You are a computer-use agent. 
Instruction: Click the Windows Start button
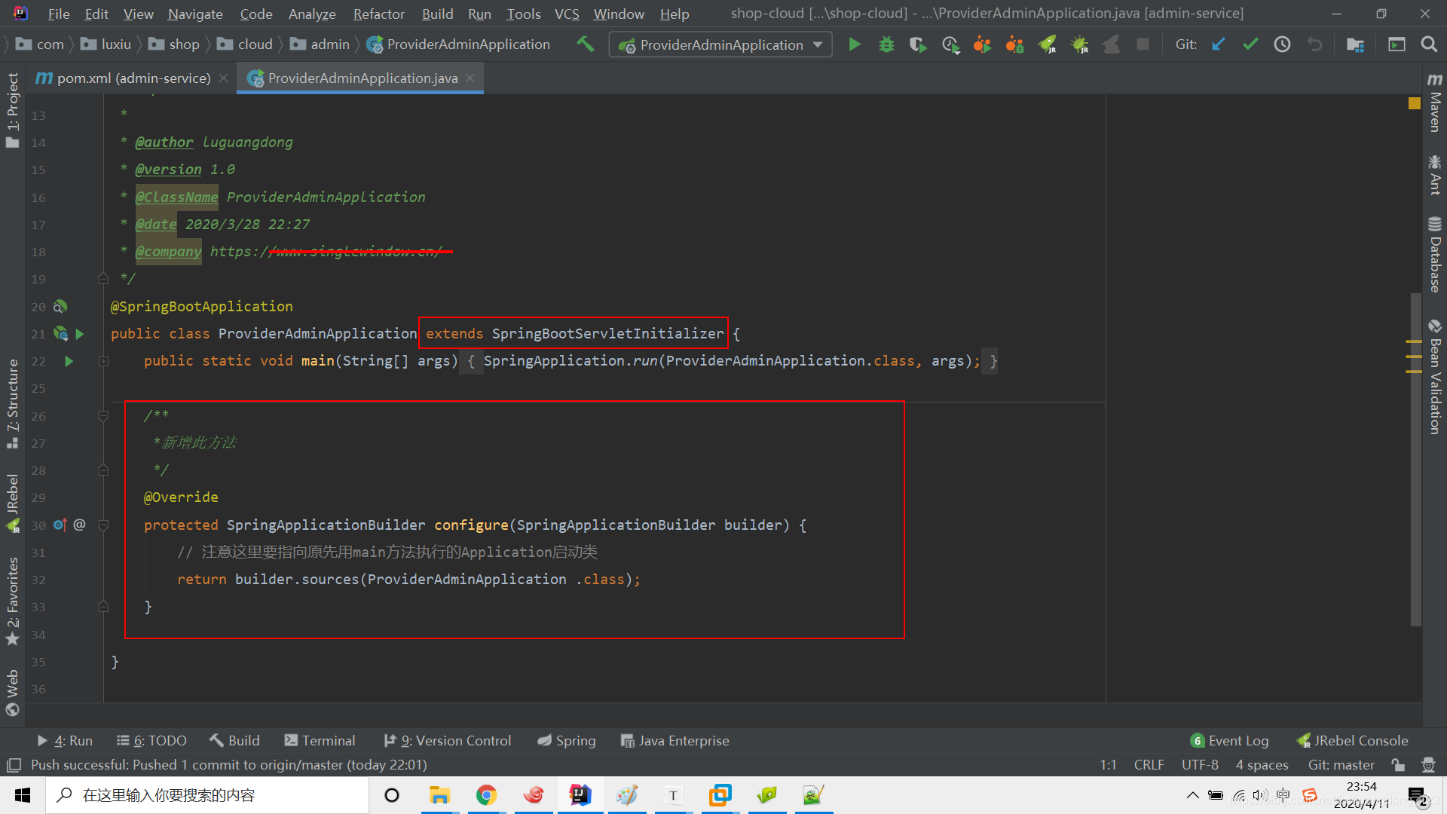23,795
